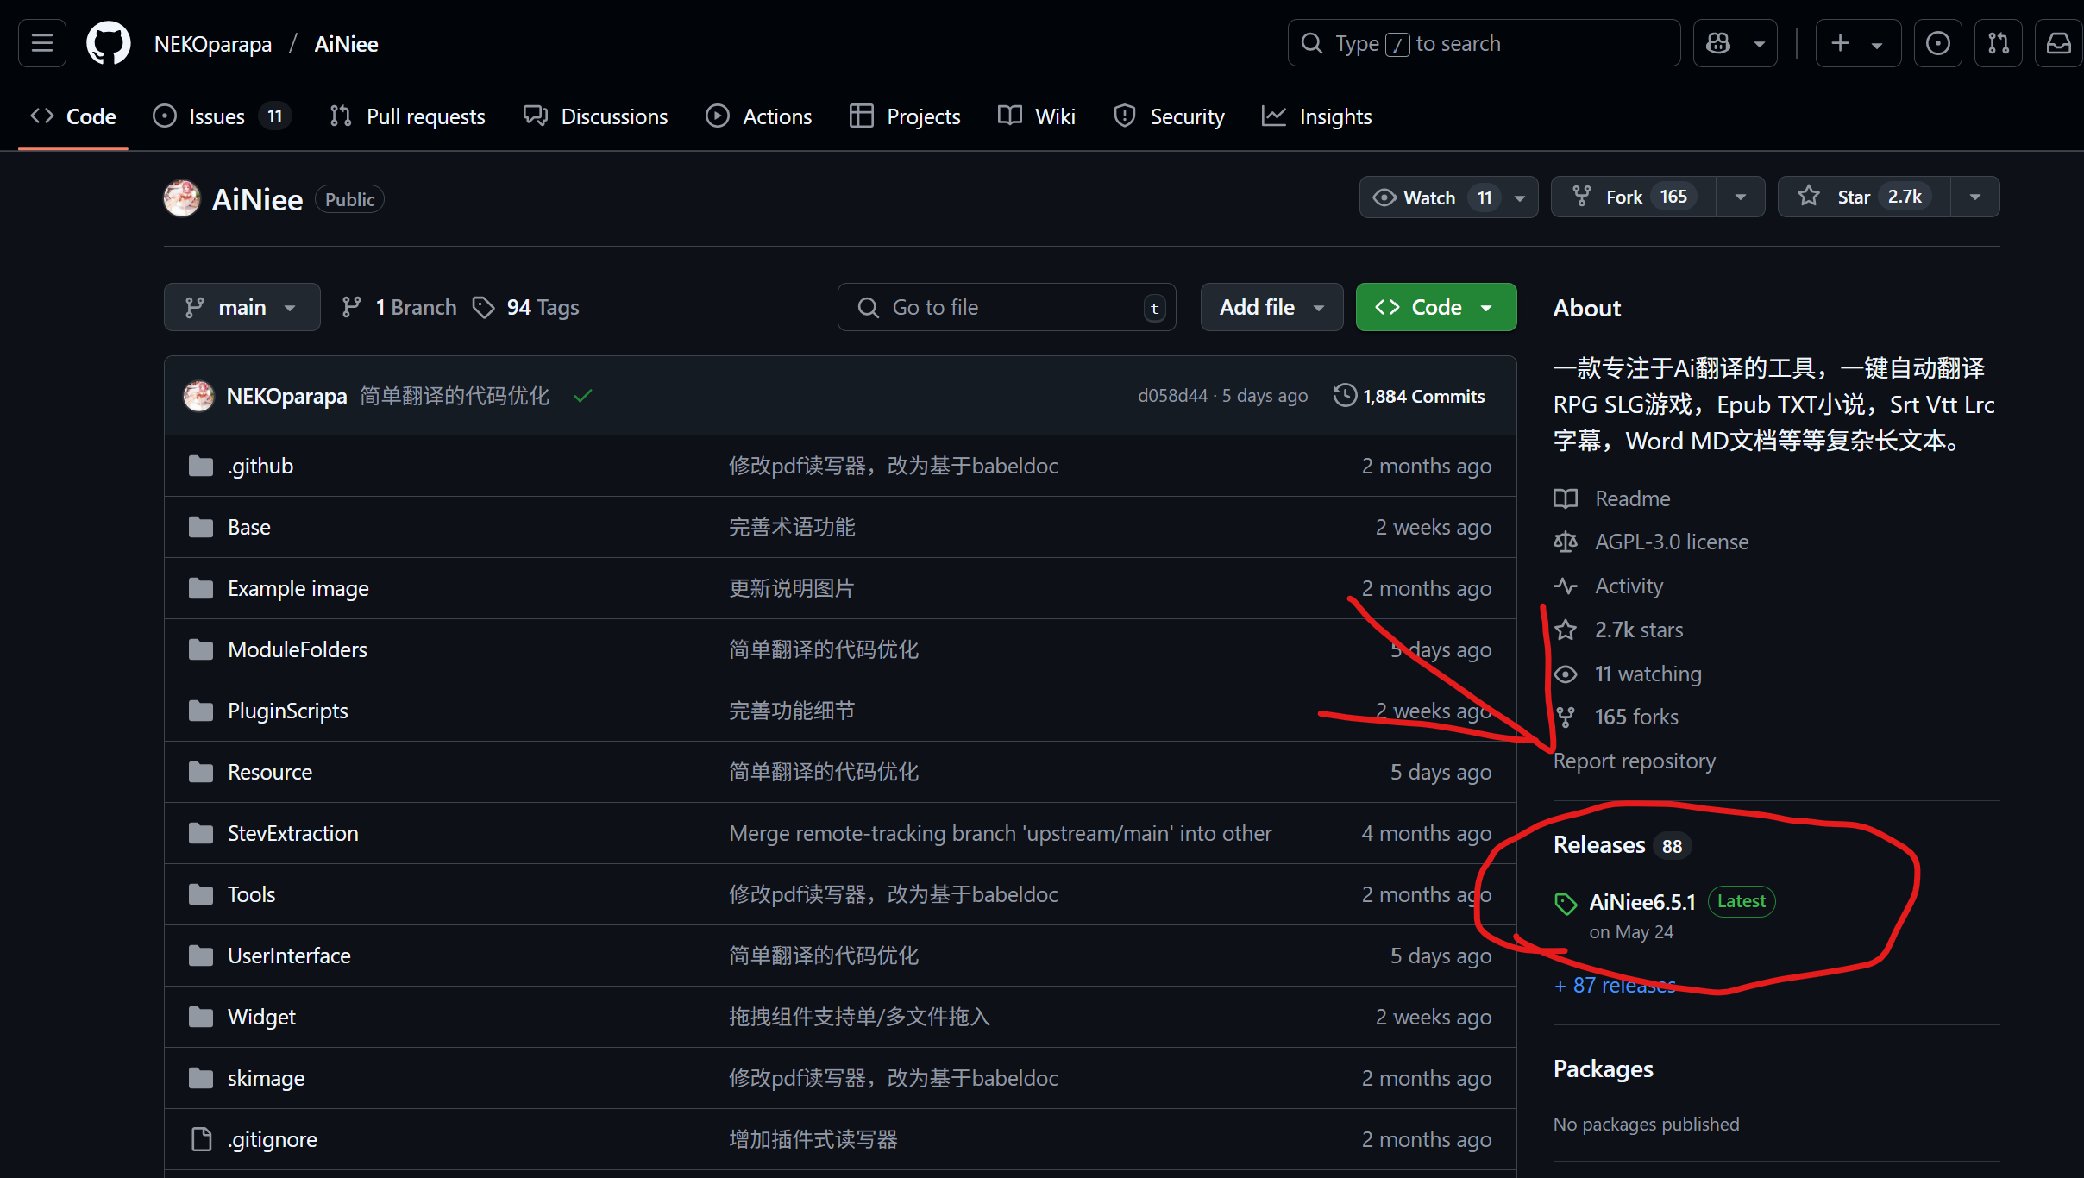Star the AiNiee repository
2084x1178 pixels.
pos(1864,197)
